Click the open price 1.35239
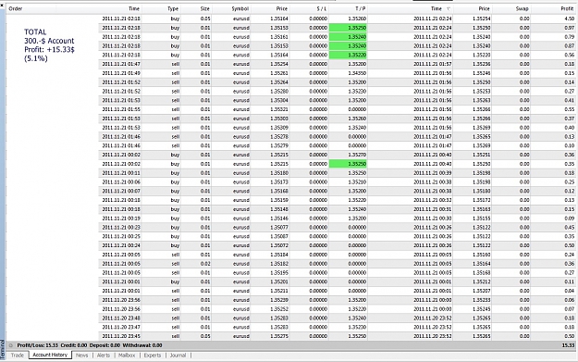 (x=279, y=300)
